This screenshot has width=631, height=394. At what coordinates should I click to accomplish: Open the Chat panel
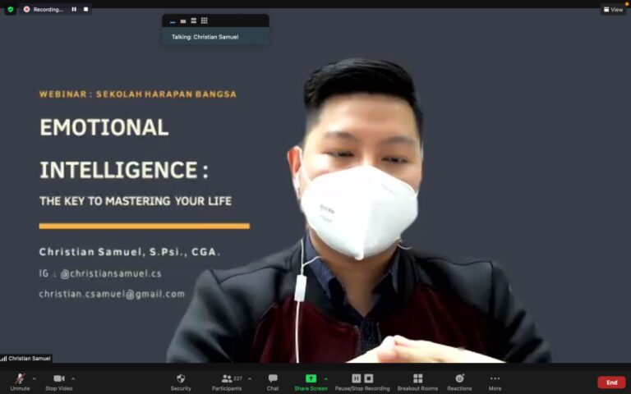click(273, 378)
